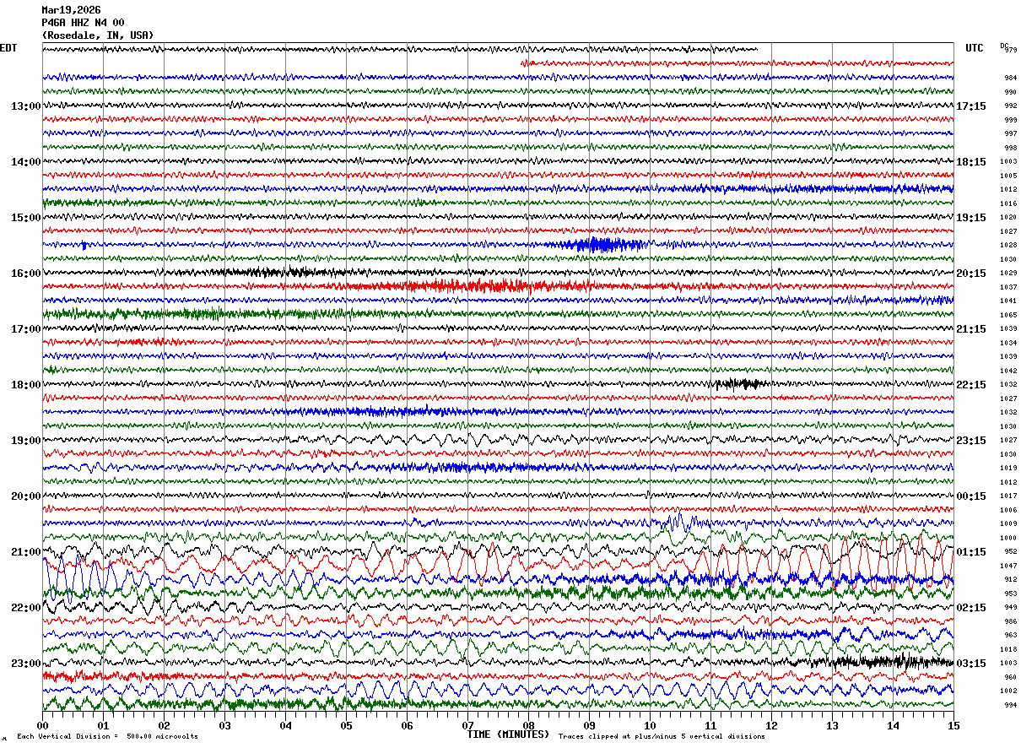1021x748 pixels.
Task: Click the '19:00' EDT time label
Action: click(x=26, y=441)
